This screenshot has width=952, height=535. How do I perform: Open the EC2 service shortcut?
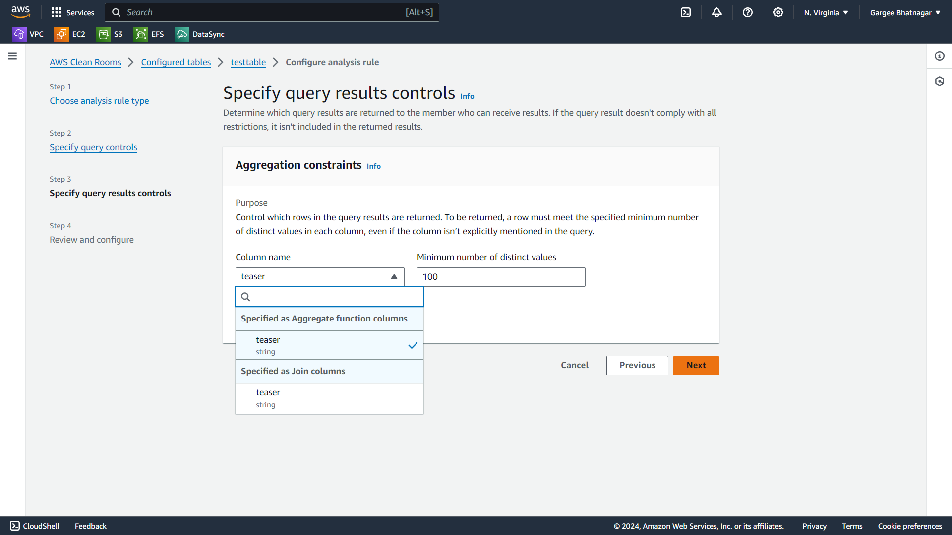(70, 34)
